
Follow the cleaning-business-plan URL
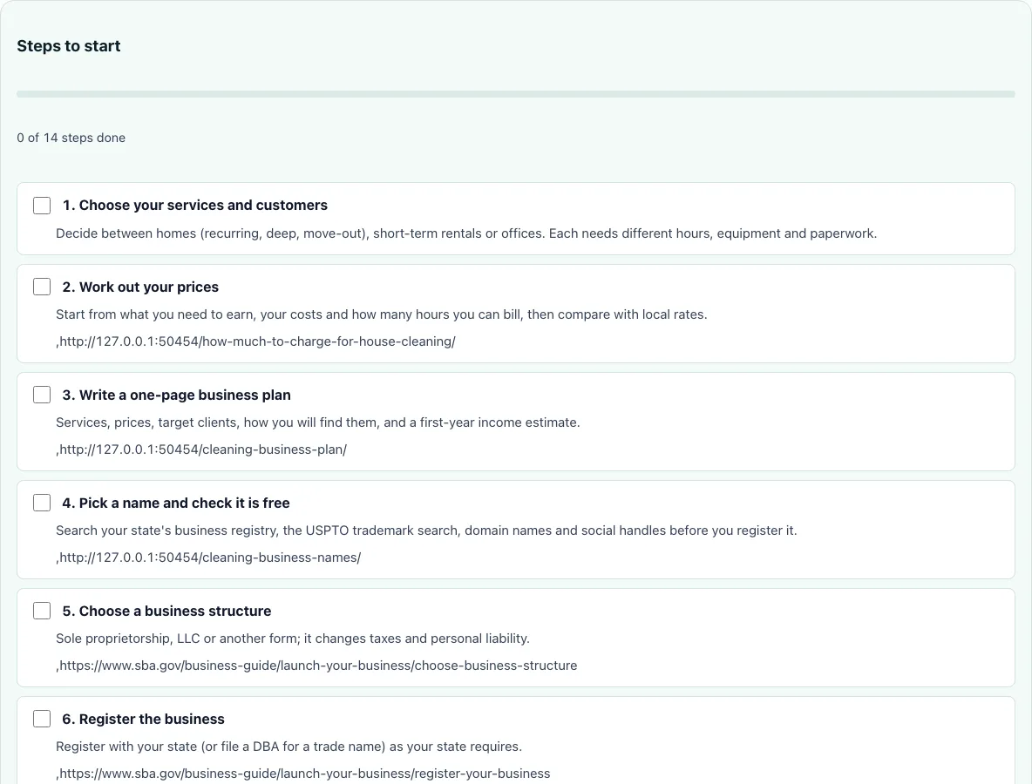(203, 449)
